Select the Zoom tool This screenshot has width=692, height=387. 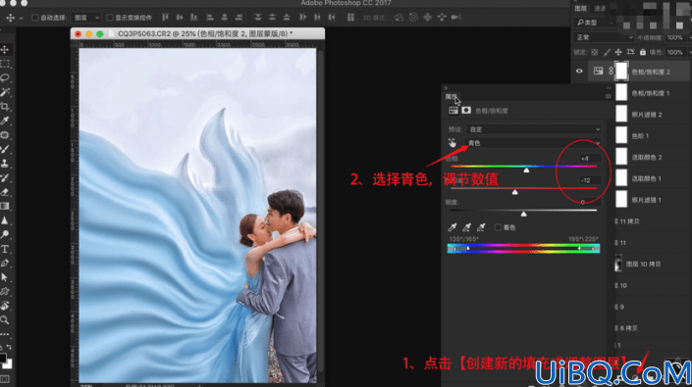click(x=5, y=320)
